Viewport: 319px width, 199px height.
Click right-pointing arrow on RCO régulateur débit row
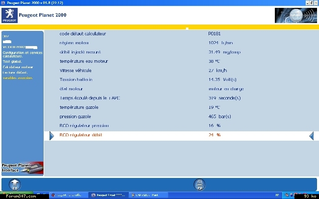click(x=52, y=136)
